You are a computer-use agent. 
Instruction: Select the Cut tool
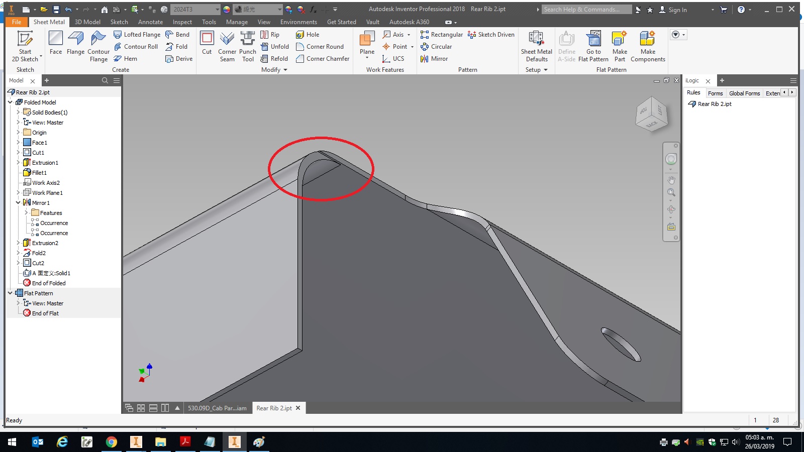pyautogui.click(x=207, y=45)
